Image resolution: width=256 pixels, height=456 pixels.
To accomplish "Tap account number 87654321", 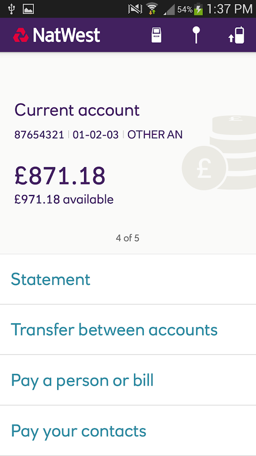I will (39, 135).
